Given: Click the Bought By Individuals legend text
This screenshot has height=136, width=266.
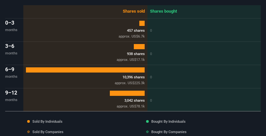Looking at the screenshot, I should click(x=168, y=121).
